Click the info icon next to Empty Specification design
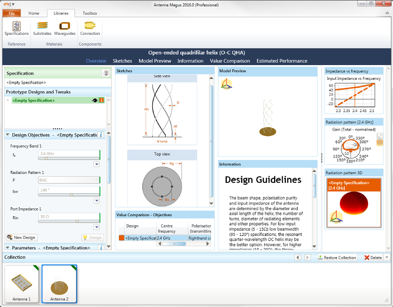 [x=101, y=100]
